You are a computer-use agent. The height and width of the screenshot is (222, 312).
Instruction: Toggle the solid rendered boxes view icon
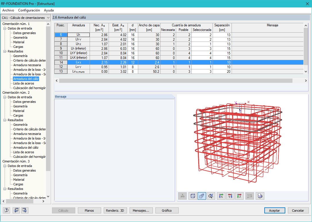click(x=202, y=196)
